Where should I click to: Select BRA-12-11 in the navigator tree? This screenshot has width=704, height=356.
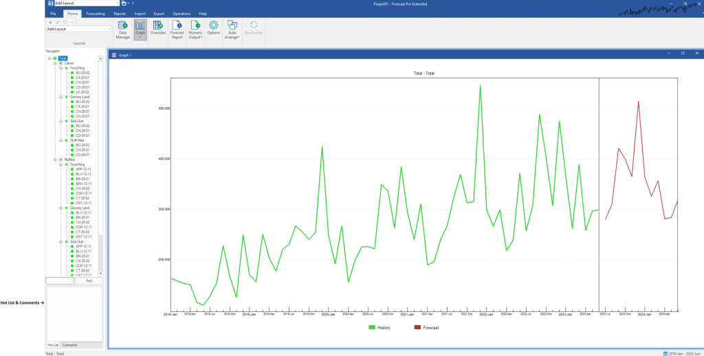83,183
